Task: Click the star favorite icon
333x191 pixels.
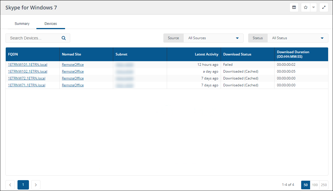Action: pos(305,8)
